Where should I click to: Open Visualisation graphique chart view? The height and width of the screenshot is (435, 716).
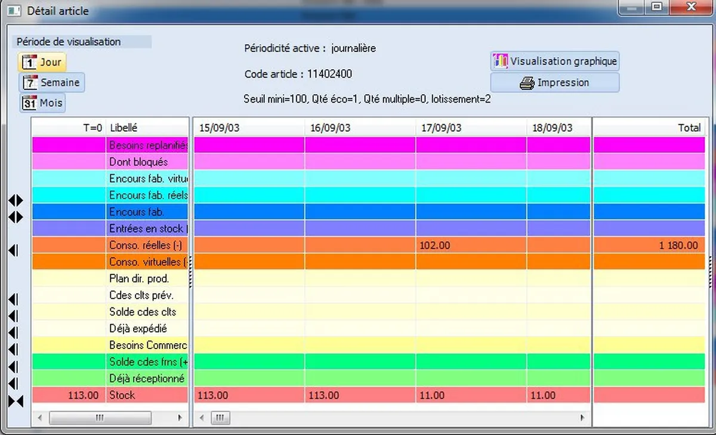pyautogui.click(x=555, y=61)
